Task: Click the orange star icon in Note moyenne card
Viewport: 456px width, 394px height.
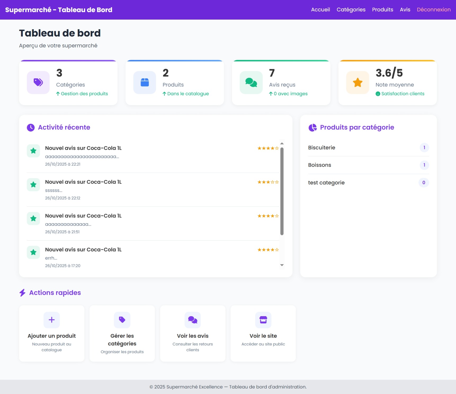Action: (x=357, y=82)
